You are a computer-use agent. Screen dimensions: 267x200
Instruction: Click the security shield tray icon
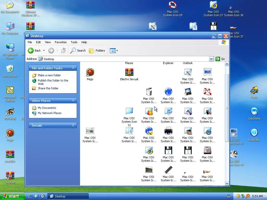coord(238,196)
